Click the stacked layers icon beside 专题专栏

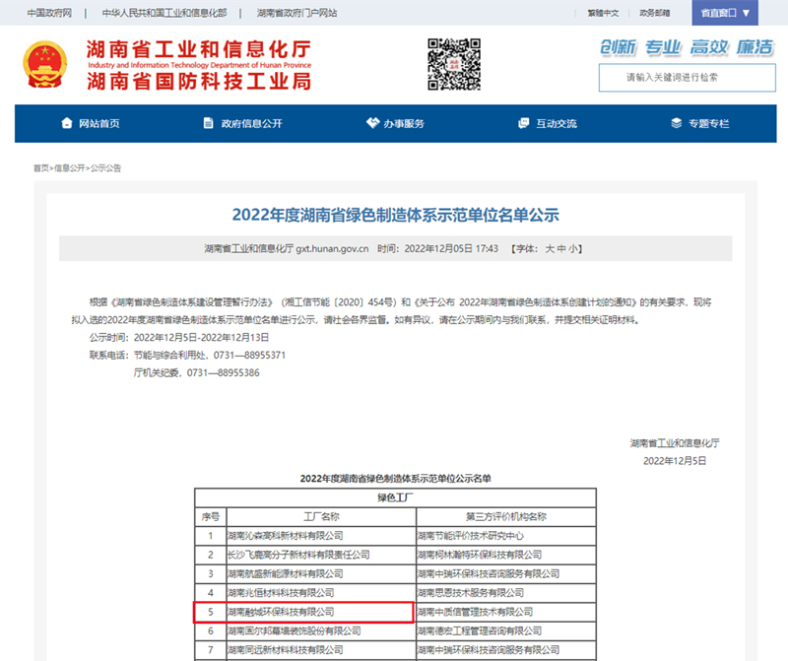[677, 123]
